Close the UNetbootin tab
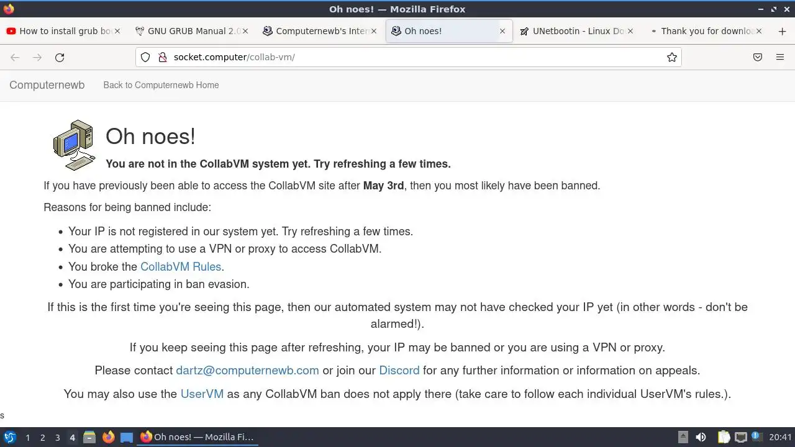The image size is (795, 447). (630, 31)
